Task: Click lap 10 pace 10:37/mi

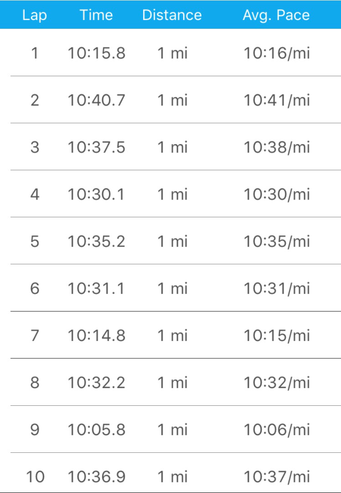Action: tap(276, 477)
